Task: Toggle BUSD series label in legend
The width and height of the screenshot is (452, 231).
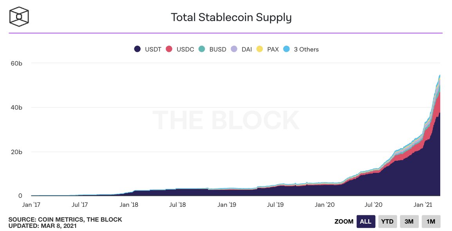Action: point(218,50)
